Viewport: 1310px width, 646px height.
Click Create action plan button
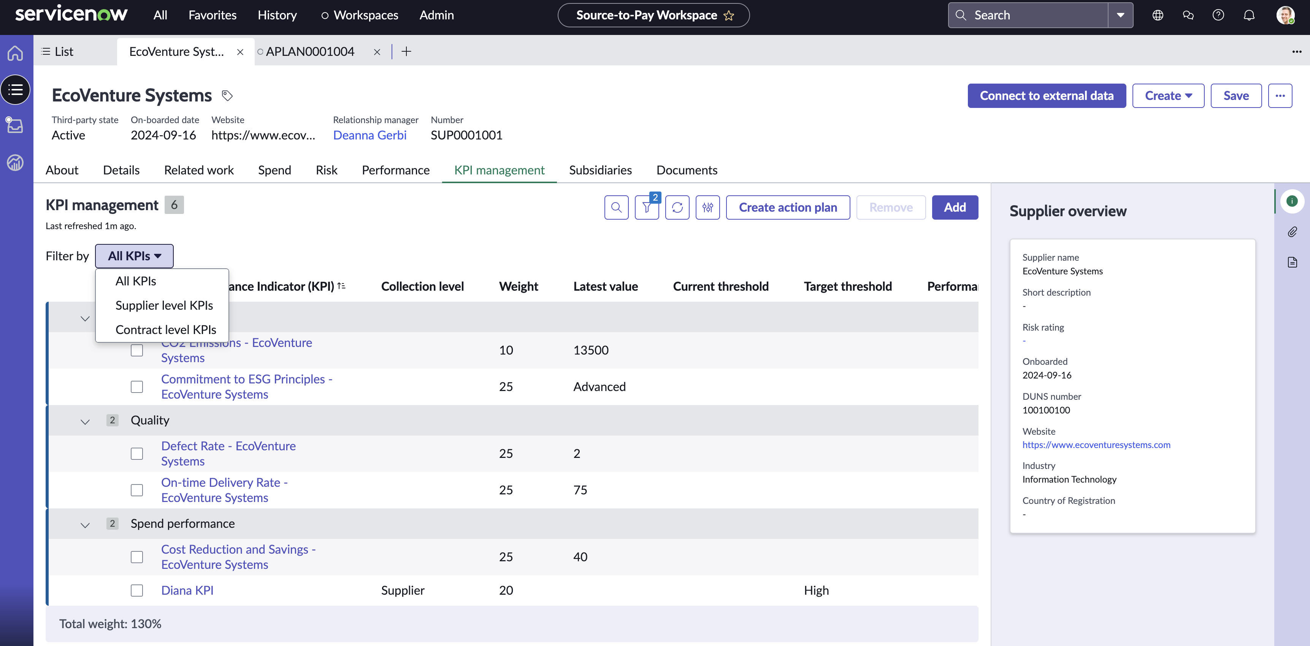point(788,207)
